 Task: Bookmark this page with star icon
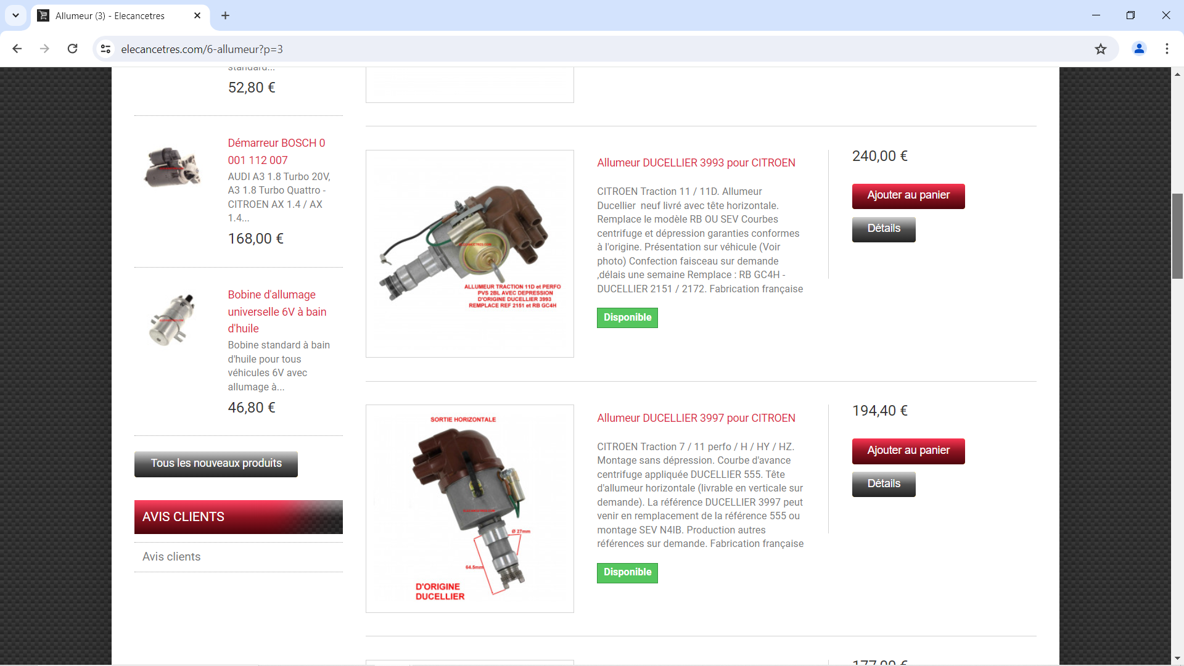(x=1100, y=49)
